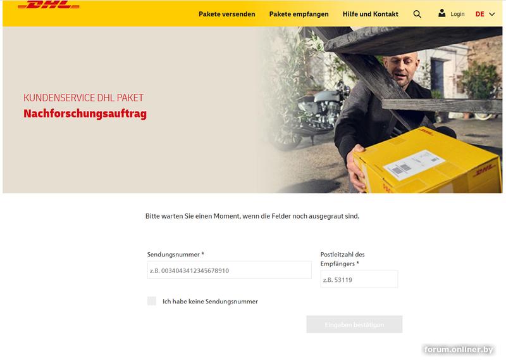Click the Nachforschungsauftrag heading

click(x=85, y=114)
